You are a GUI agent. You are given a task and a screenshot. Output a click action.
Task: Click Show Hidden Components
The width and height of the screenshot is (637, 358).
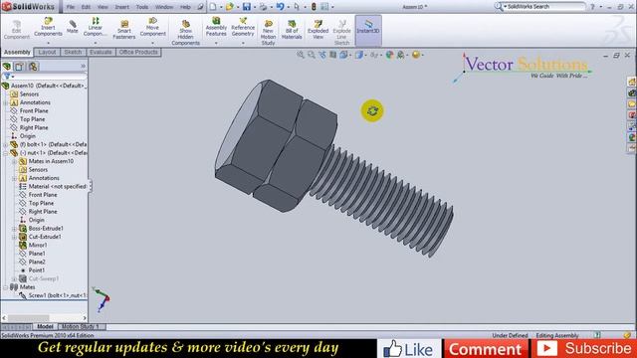pos(186,33)
